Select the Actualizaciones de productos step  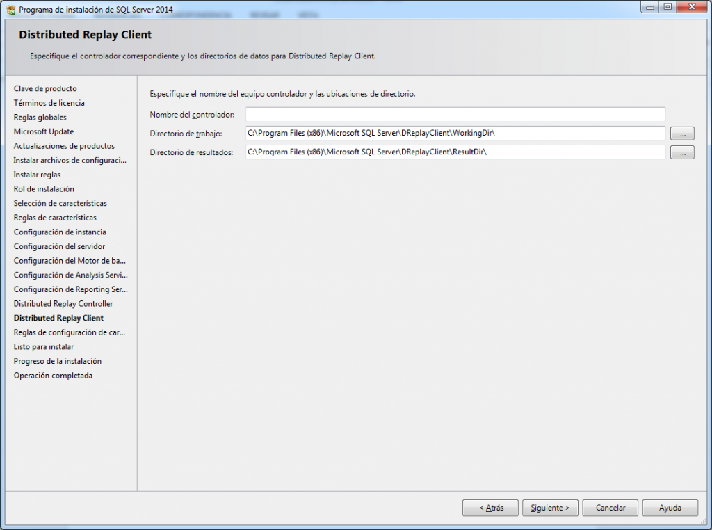point(64,146)
